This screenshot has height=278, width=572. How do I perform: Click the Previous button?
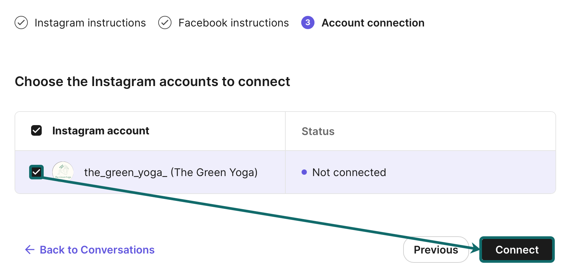click(x=436, y=250)
